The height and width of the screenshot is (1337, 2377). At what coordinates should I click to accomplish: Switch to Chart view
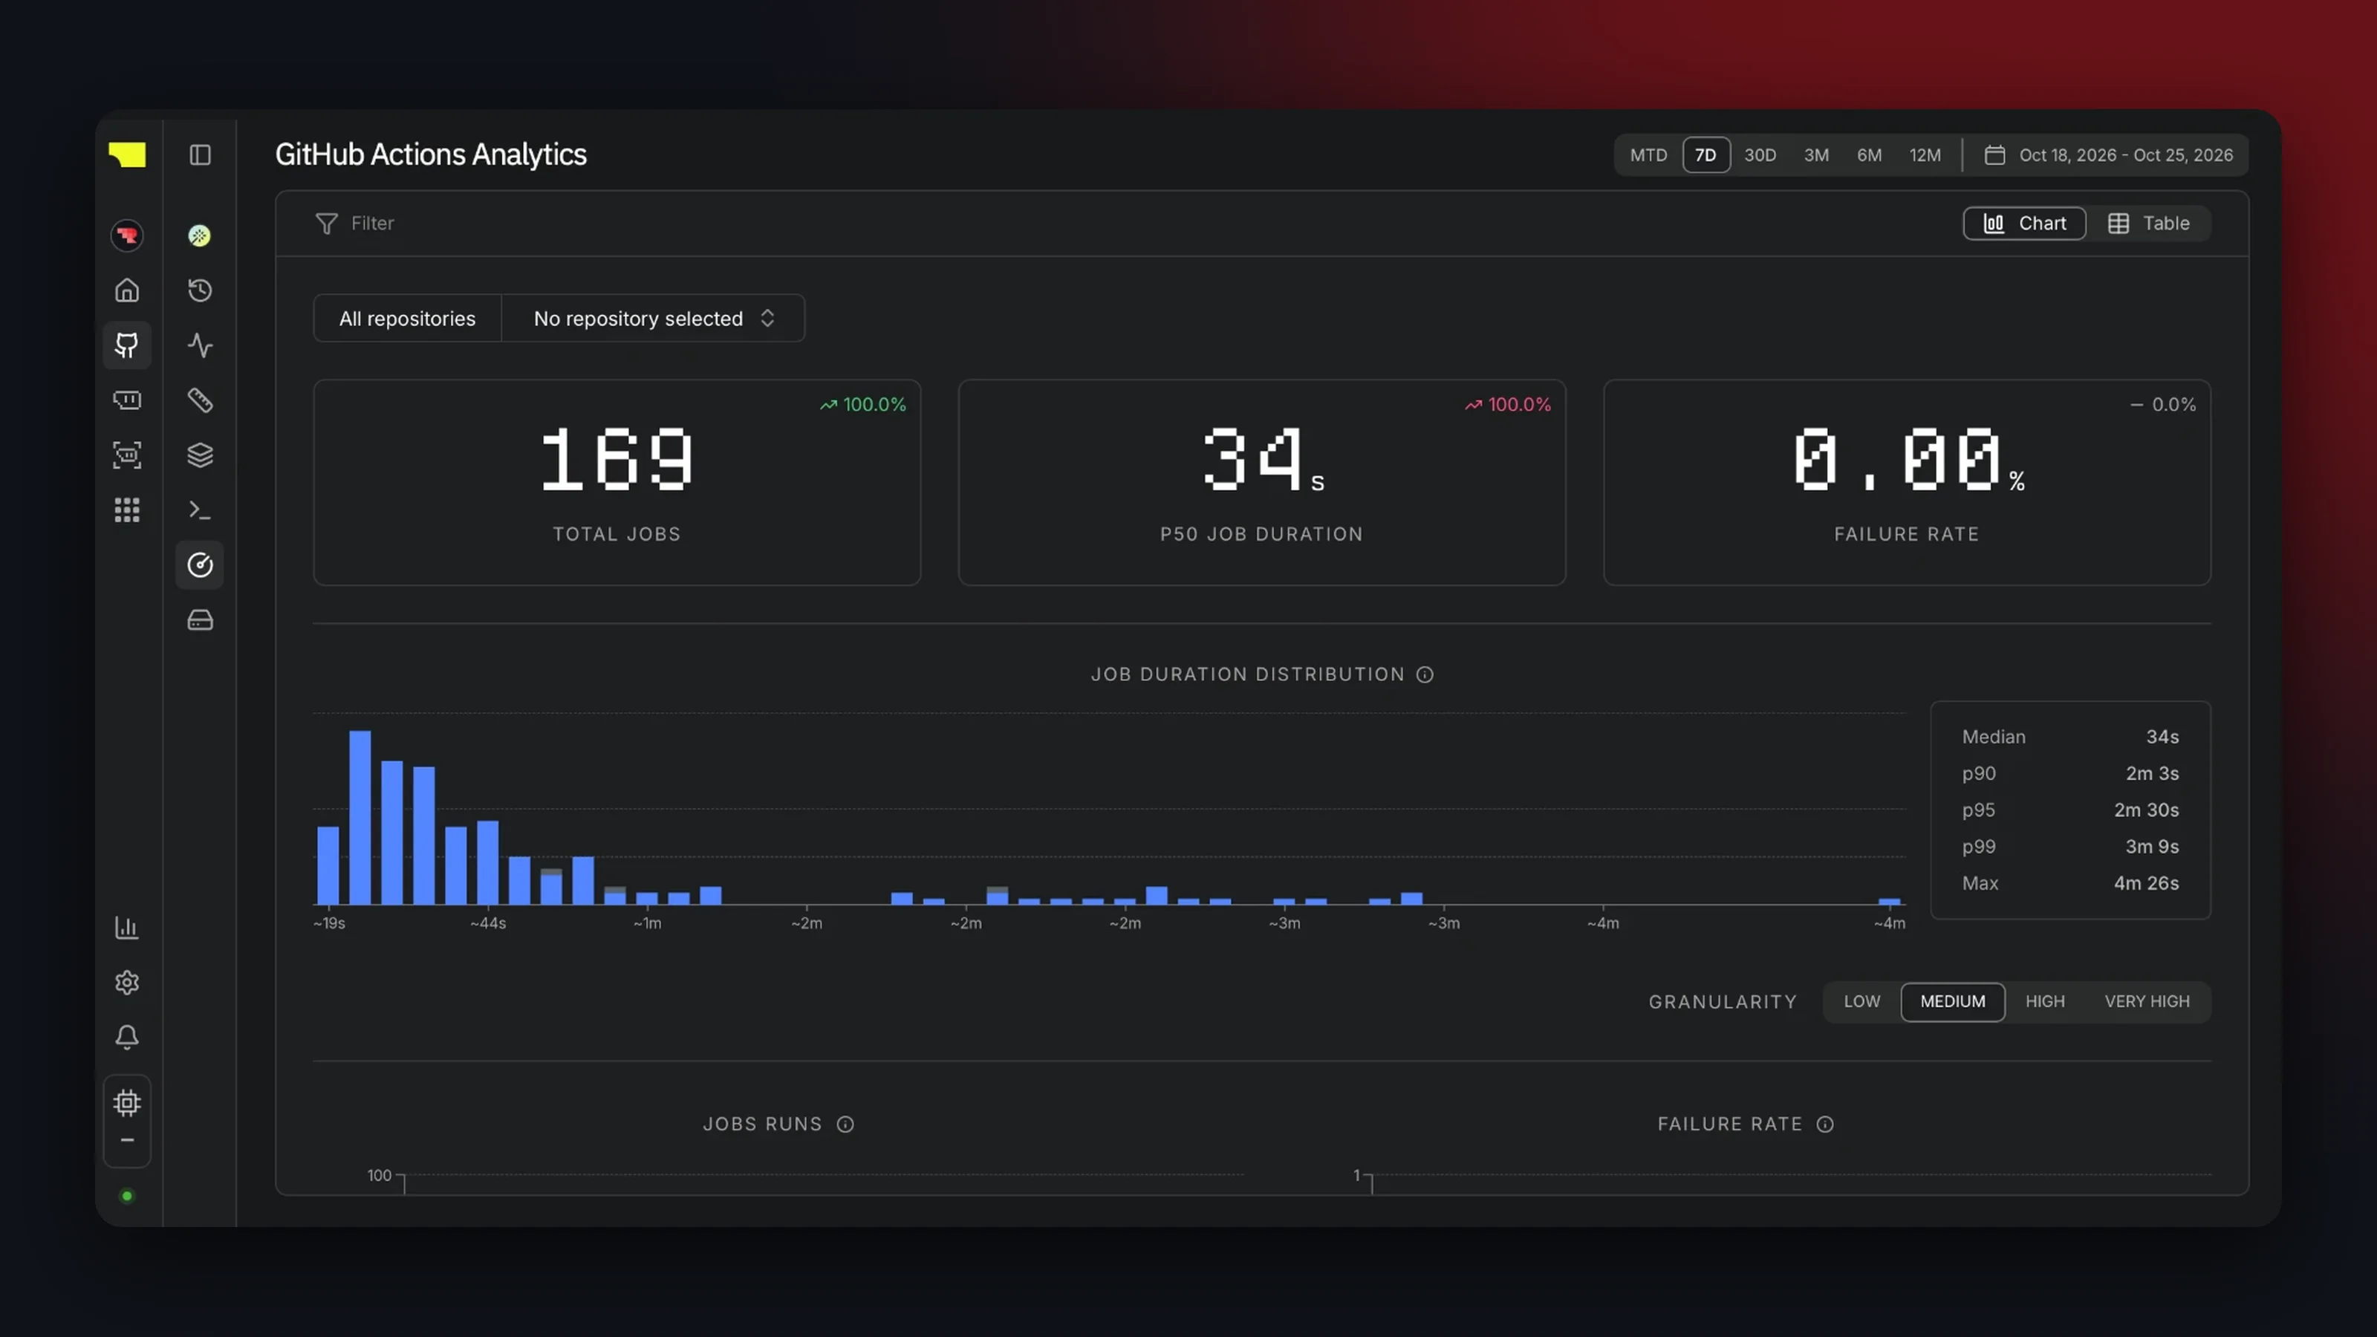tap(2024, 224)
